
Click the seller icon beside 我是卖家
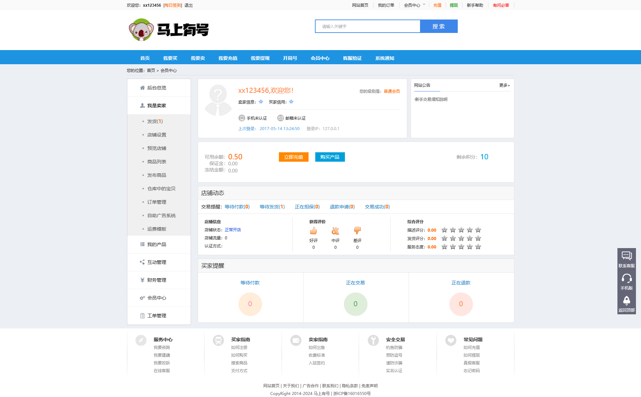point(142,106)
